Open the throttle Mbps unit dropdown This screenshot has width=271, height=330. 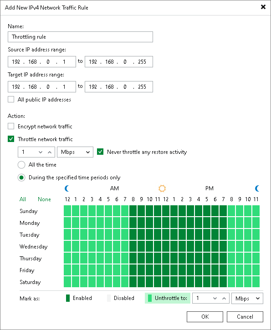tap(75, 152)
